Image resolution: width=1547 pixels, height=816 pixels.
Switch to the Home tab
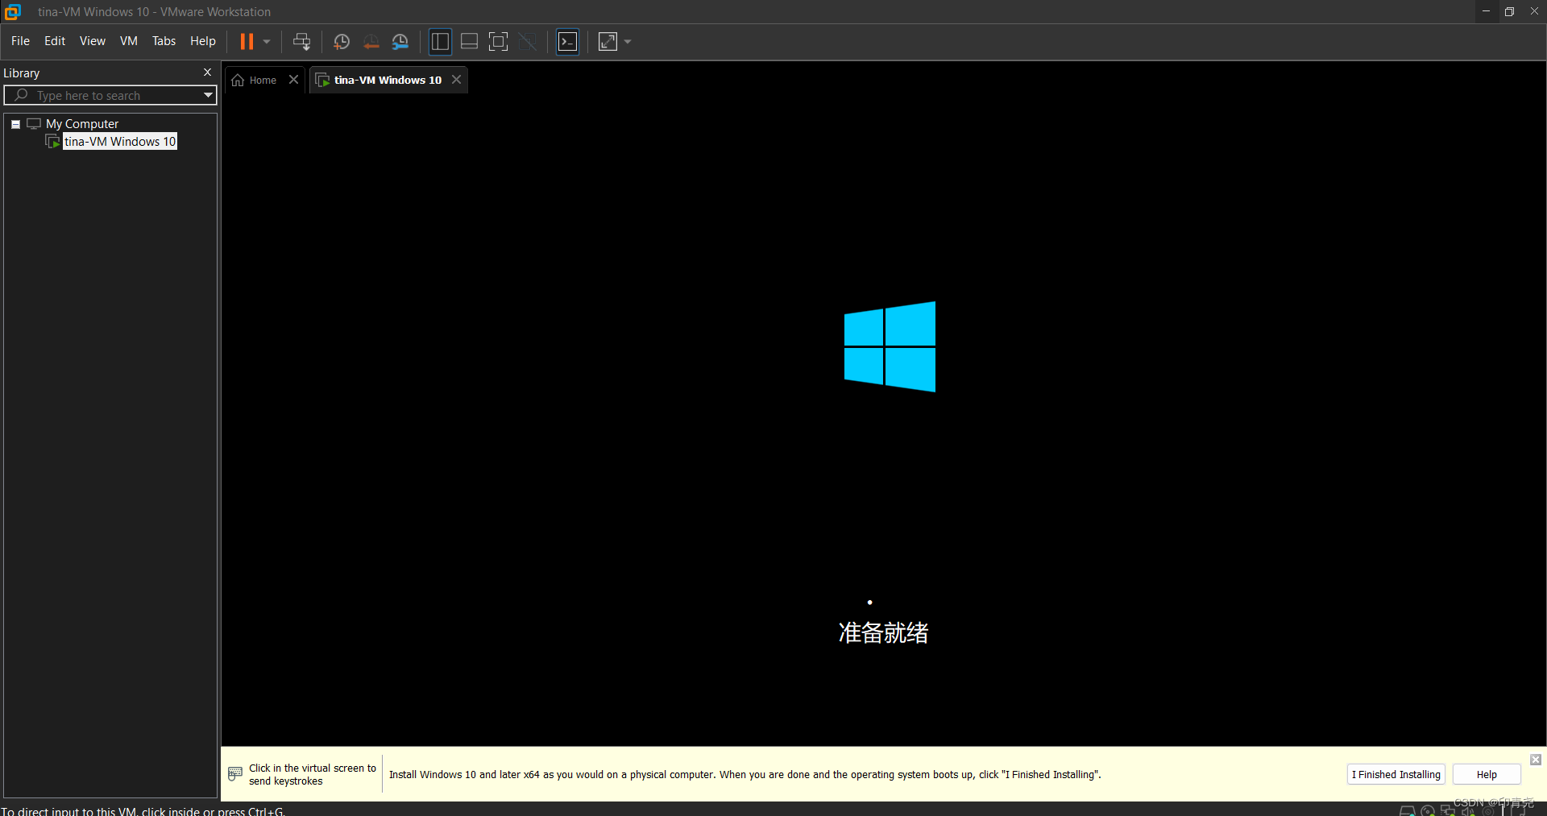[x=263, y=80]
